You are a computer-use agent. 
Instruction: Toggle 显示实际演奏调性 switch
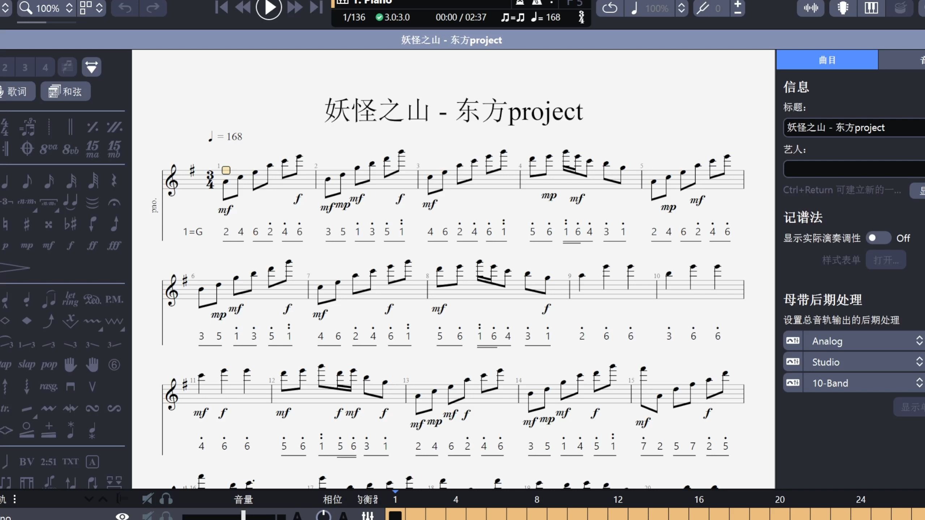pos(878,238)
